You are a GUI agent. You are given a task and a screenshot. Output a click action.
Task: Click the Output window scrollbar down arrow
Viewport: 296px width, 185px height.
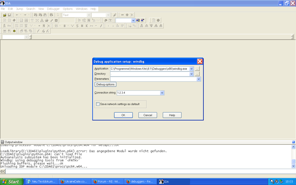click(x=293, y=166)
